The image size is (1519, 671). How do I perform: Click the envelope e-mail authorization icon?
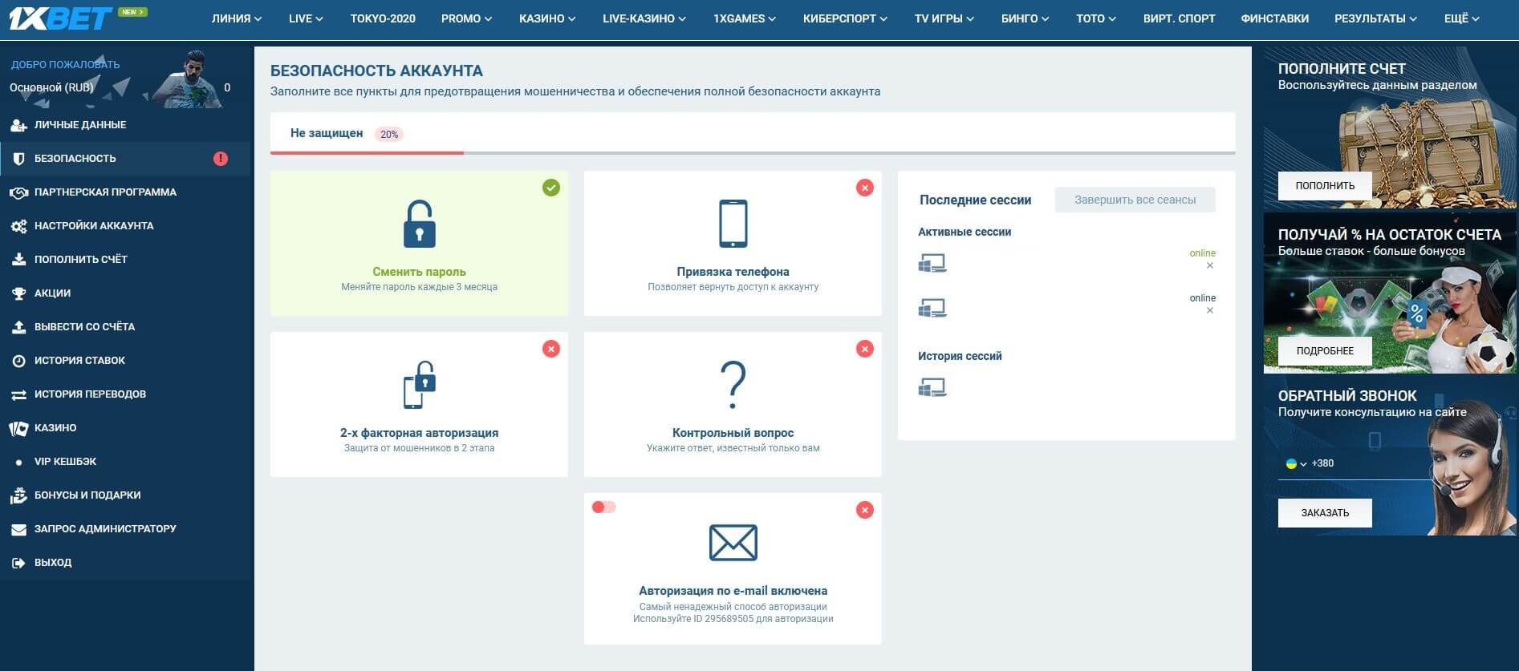coord(733,543)
